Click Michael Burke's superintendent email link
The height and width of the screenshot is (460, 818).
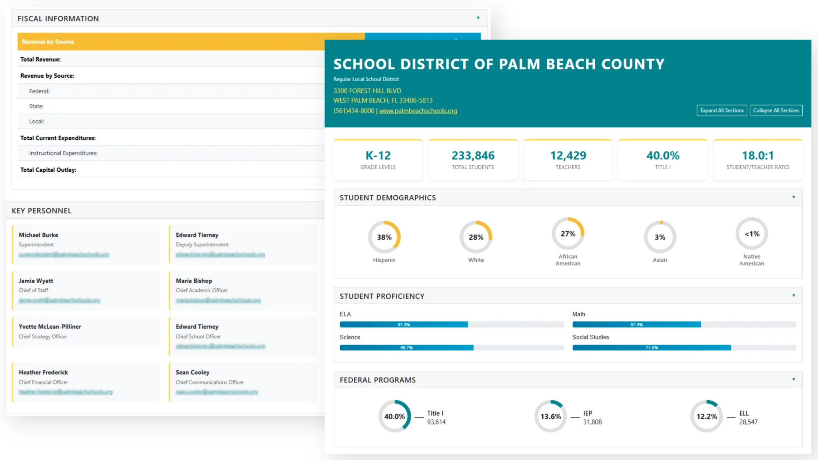click(64, 255)
